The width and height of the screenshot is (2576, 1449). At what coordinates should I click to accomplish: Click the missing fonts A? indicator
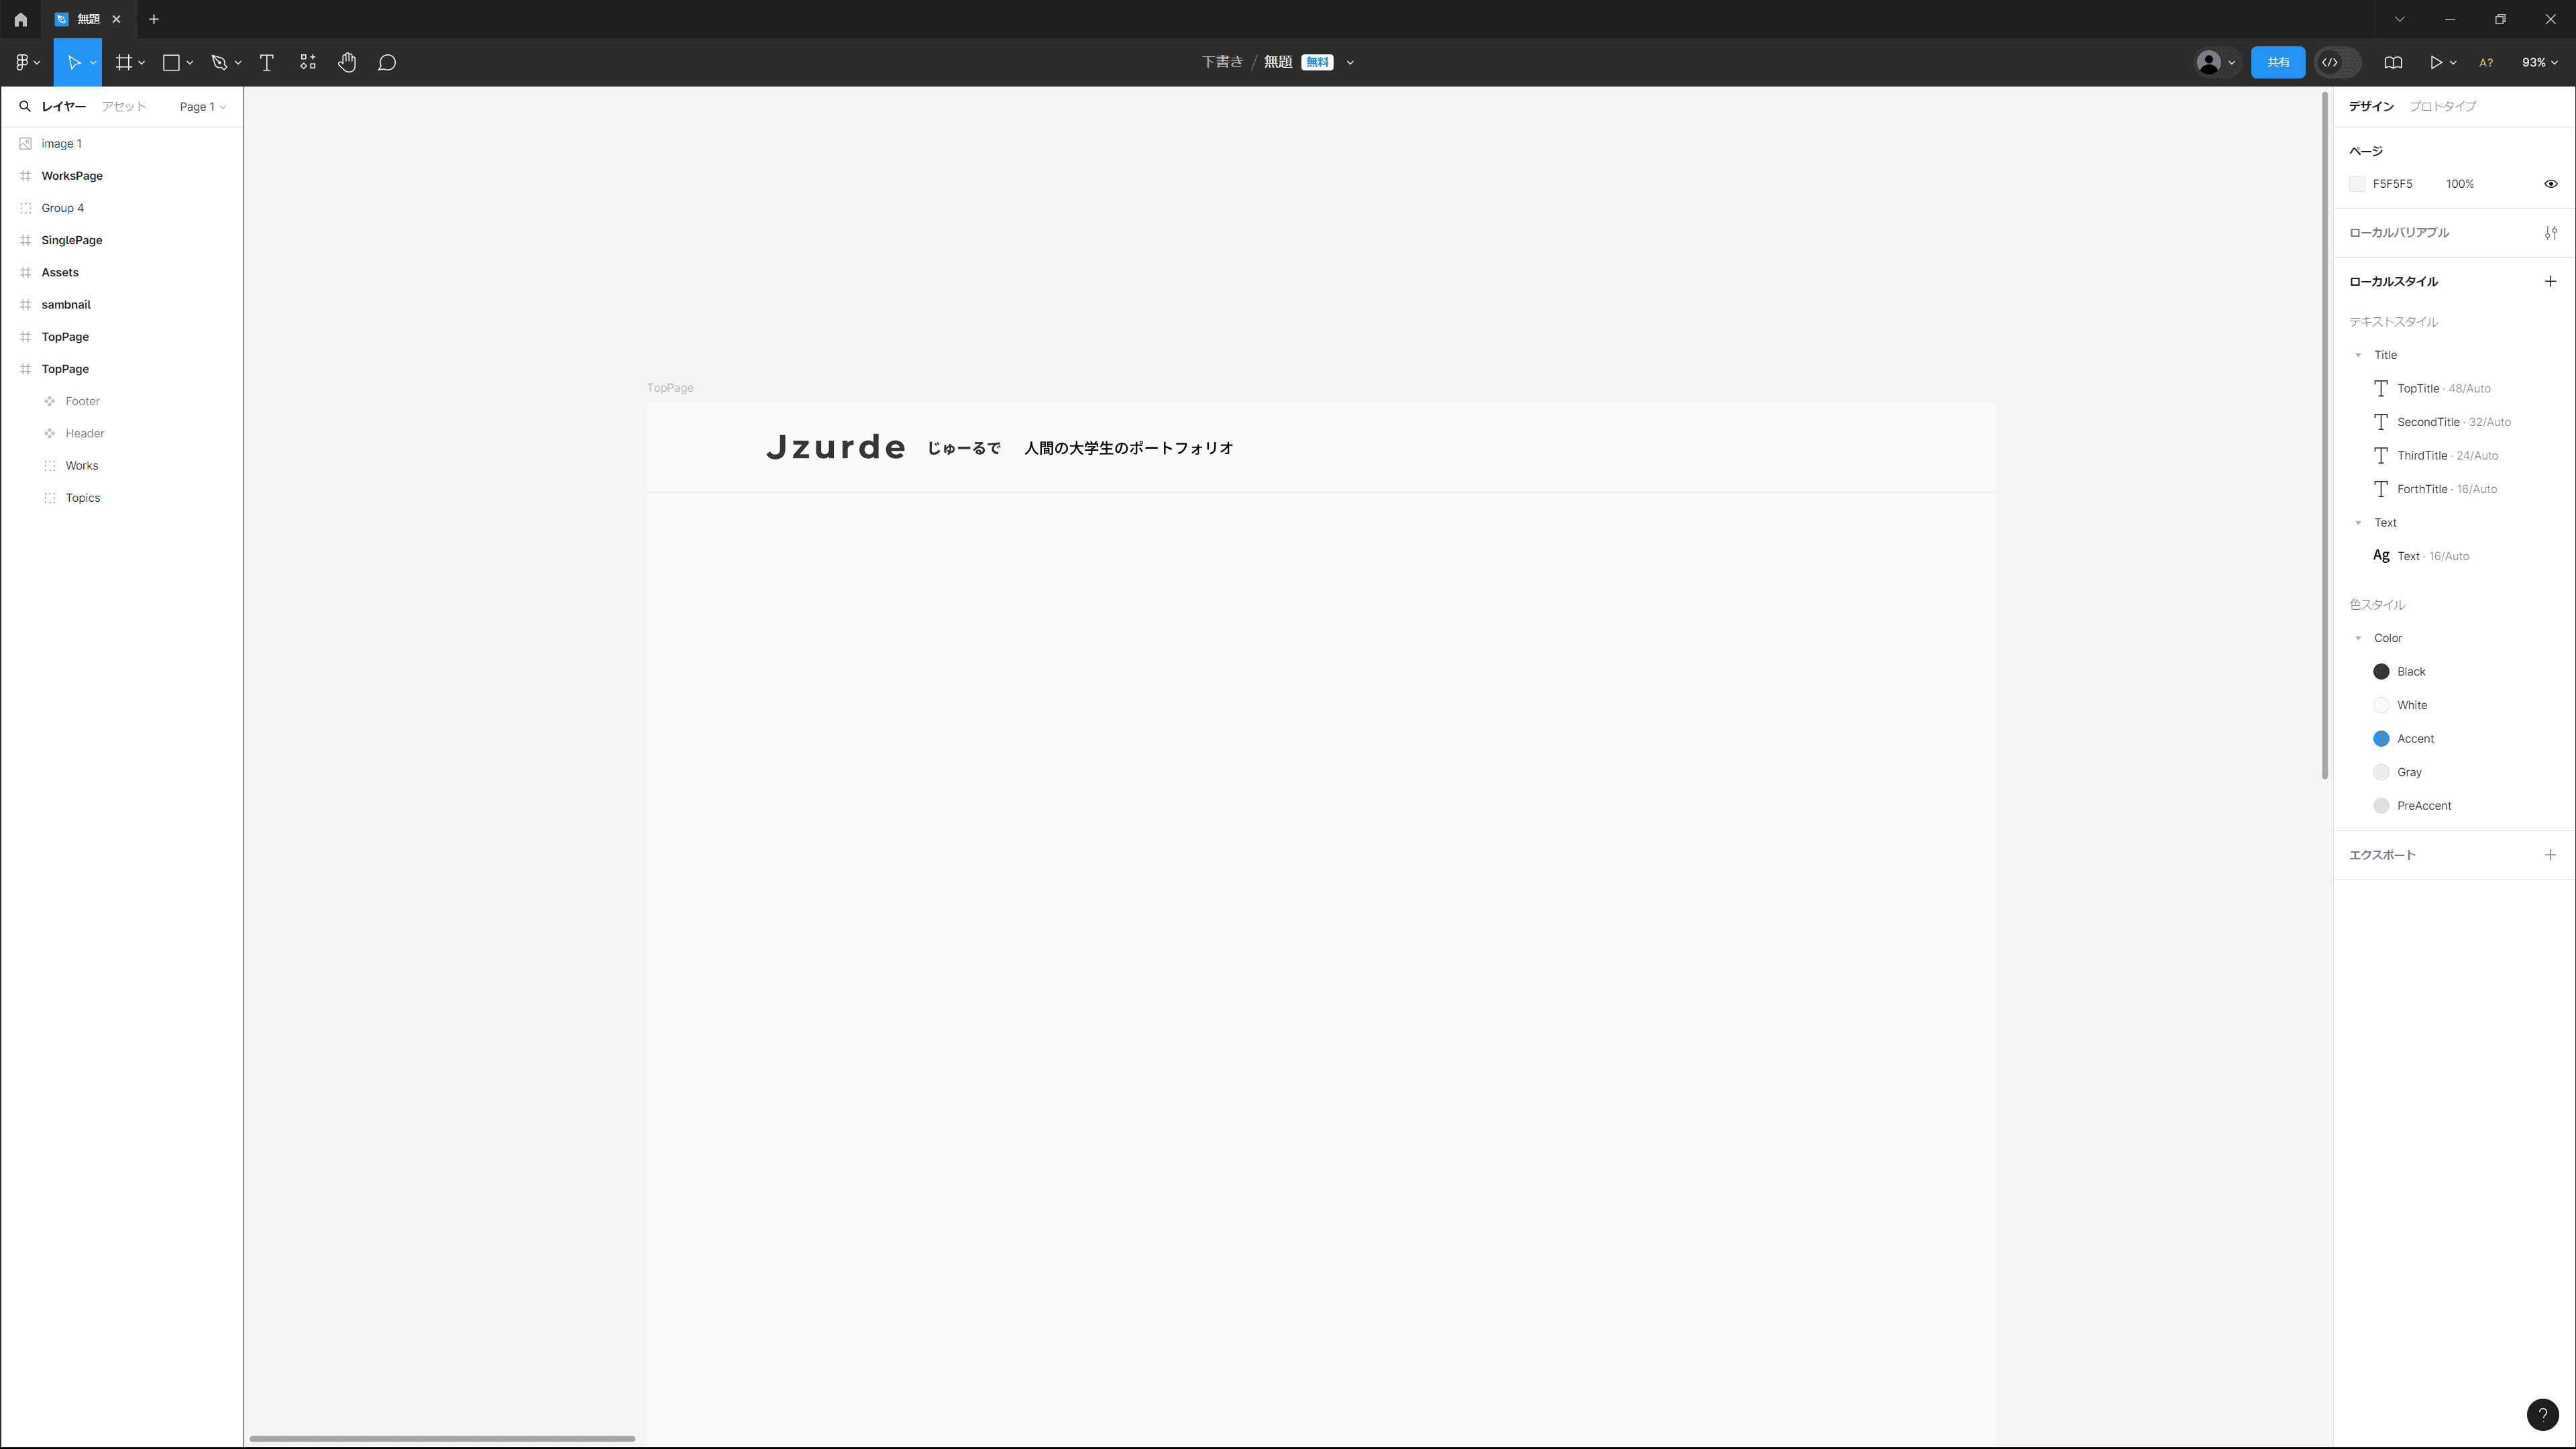(2485, 62)
